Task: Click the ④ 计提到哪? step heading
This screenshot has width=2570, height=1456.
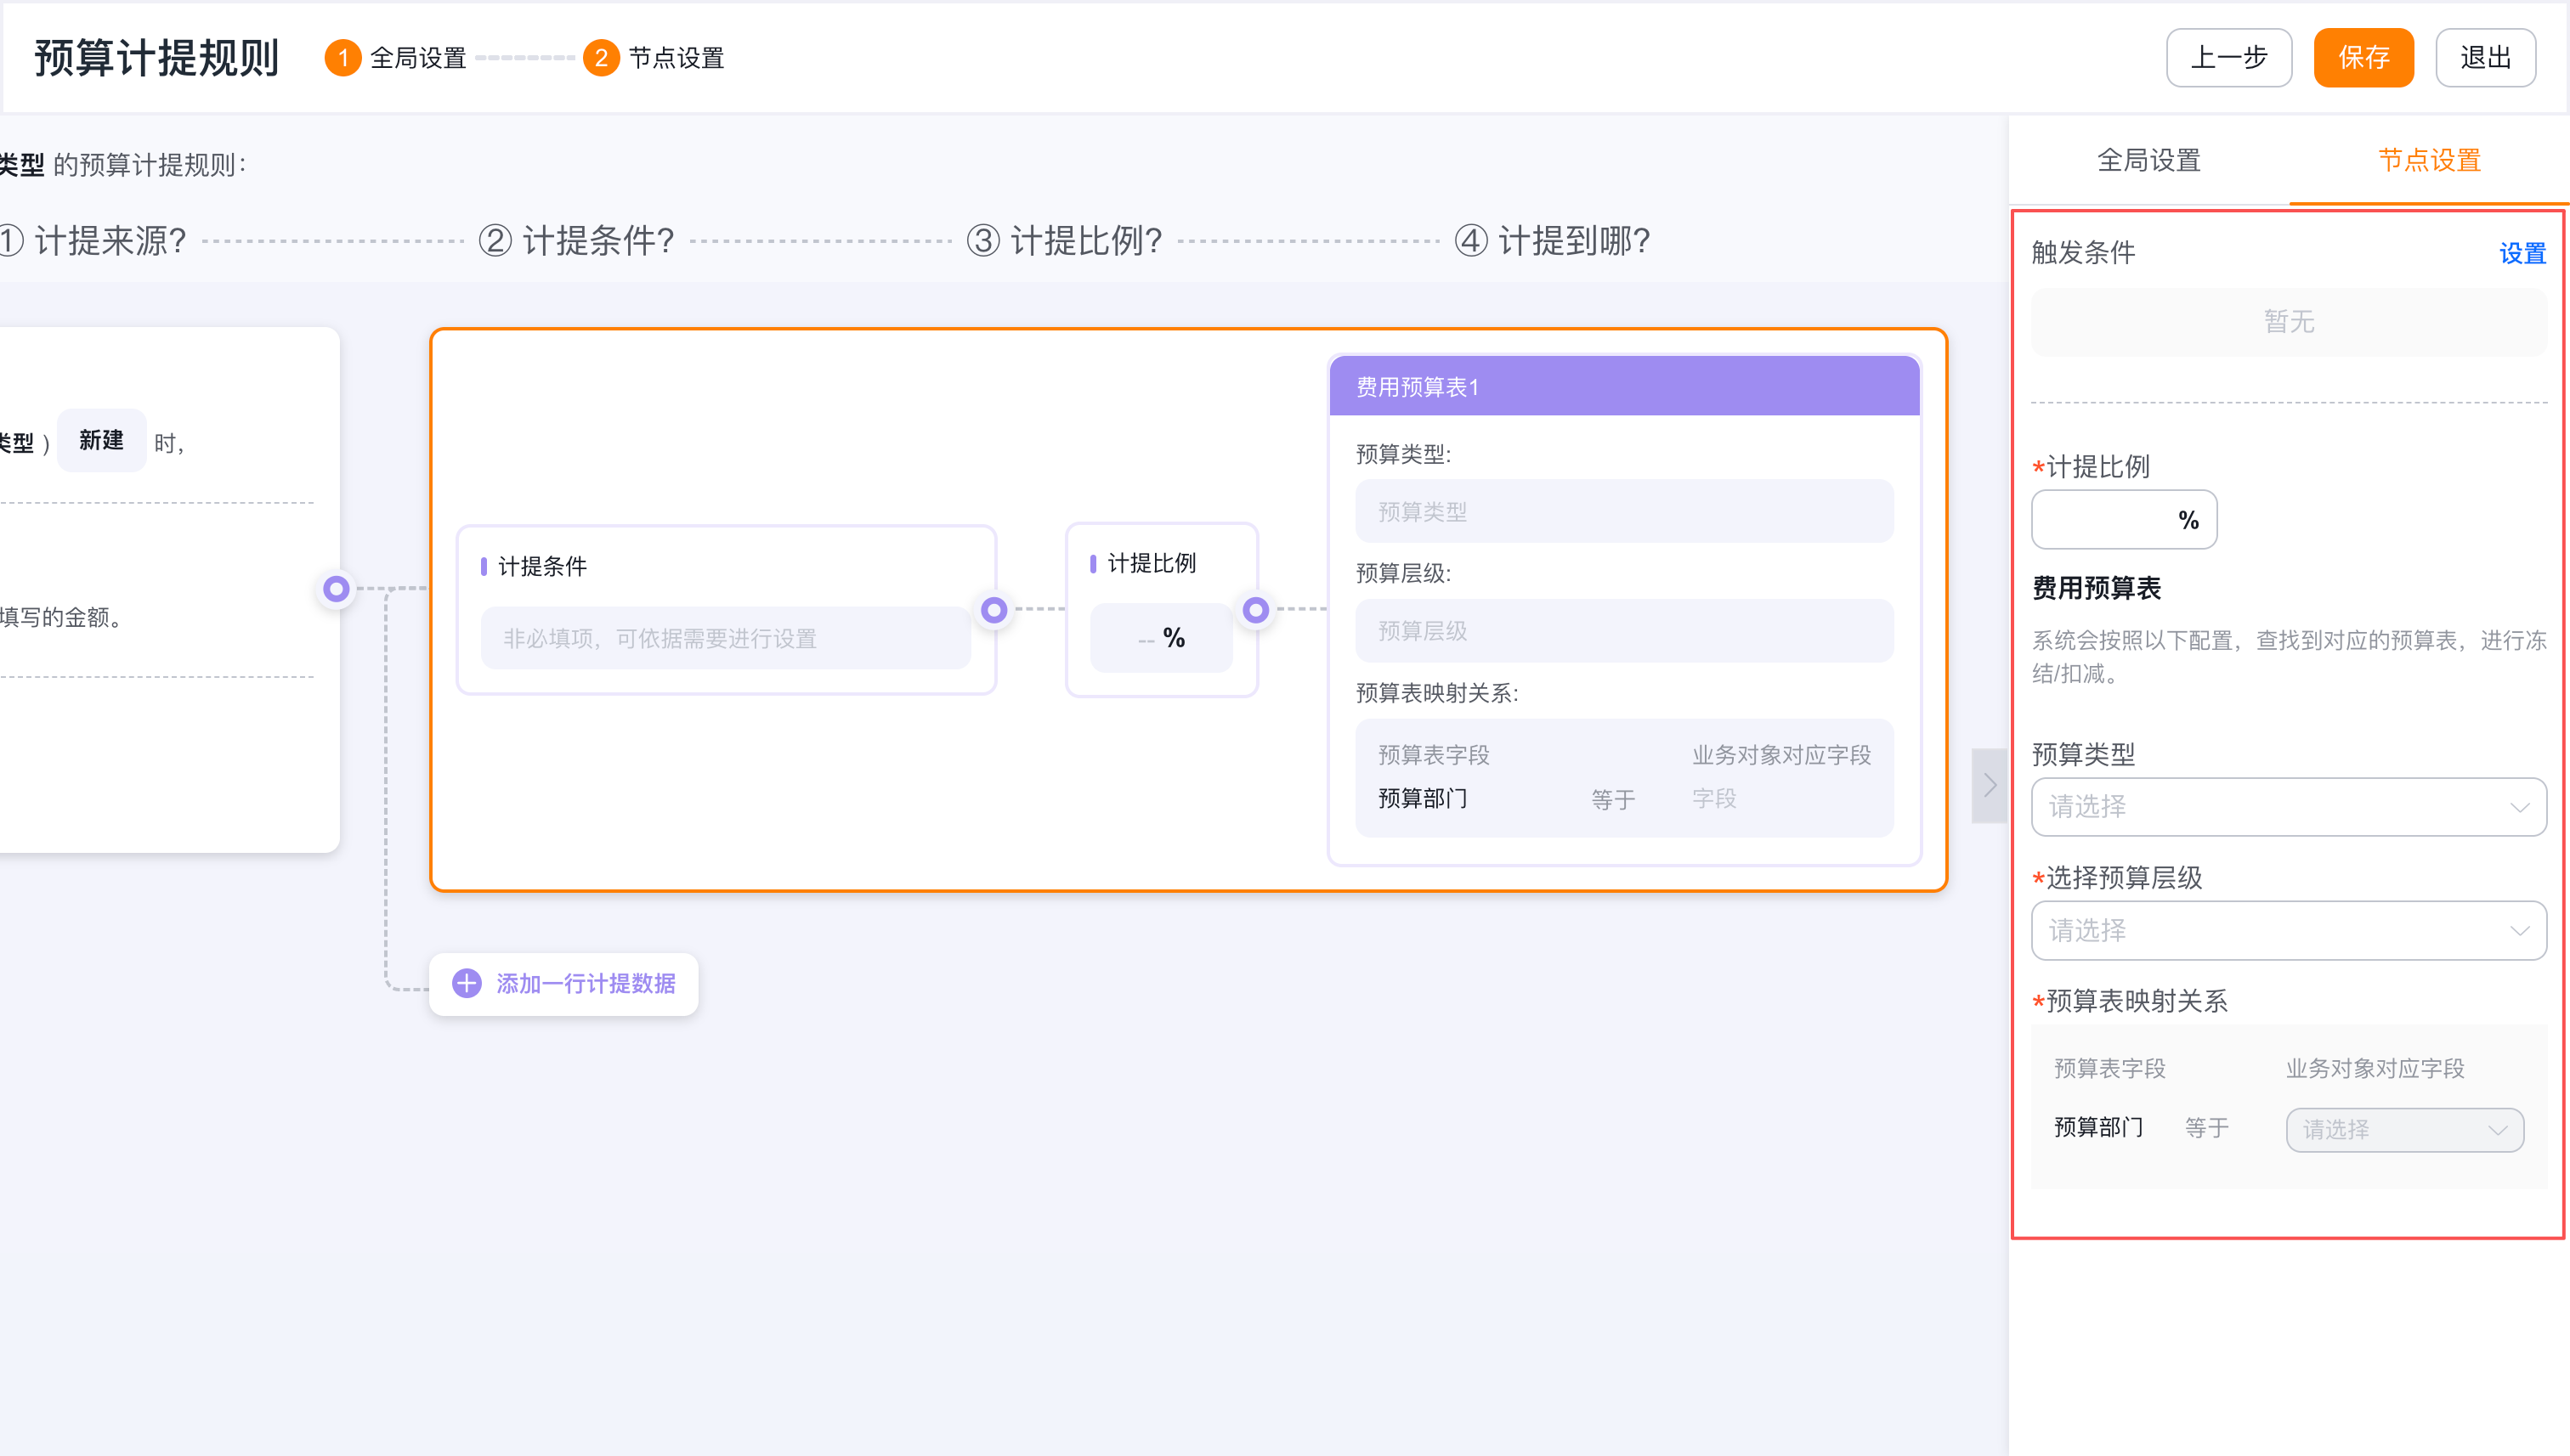Action: [1552, 241]
